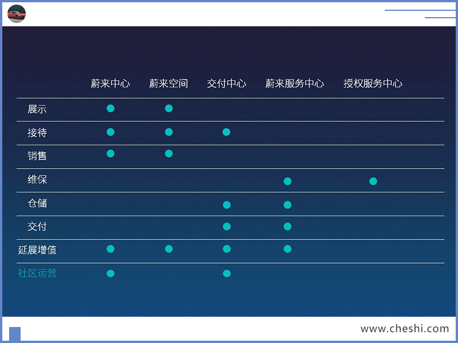
Task: Select the highlighted 社区运营 row label
Action: (37, 273)
